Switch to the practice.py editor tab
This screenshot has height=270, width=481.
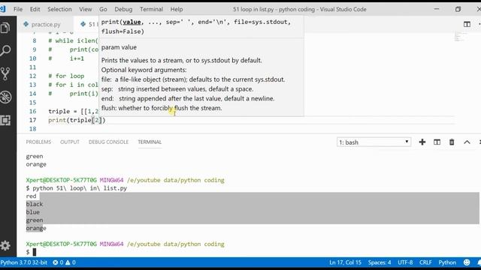pos(45,24)
